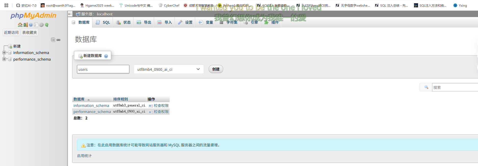Viewport: 478px width, 166px height.
Task: Click the Home icon in phpMyAdmin sidebar
Action: (x=20, y=25)
